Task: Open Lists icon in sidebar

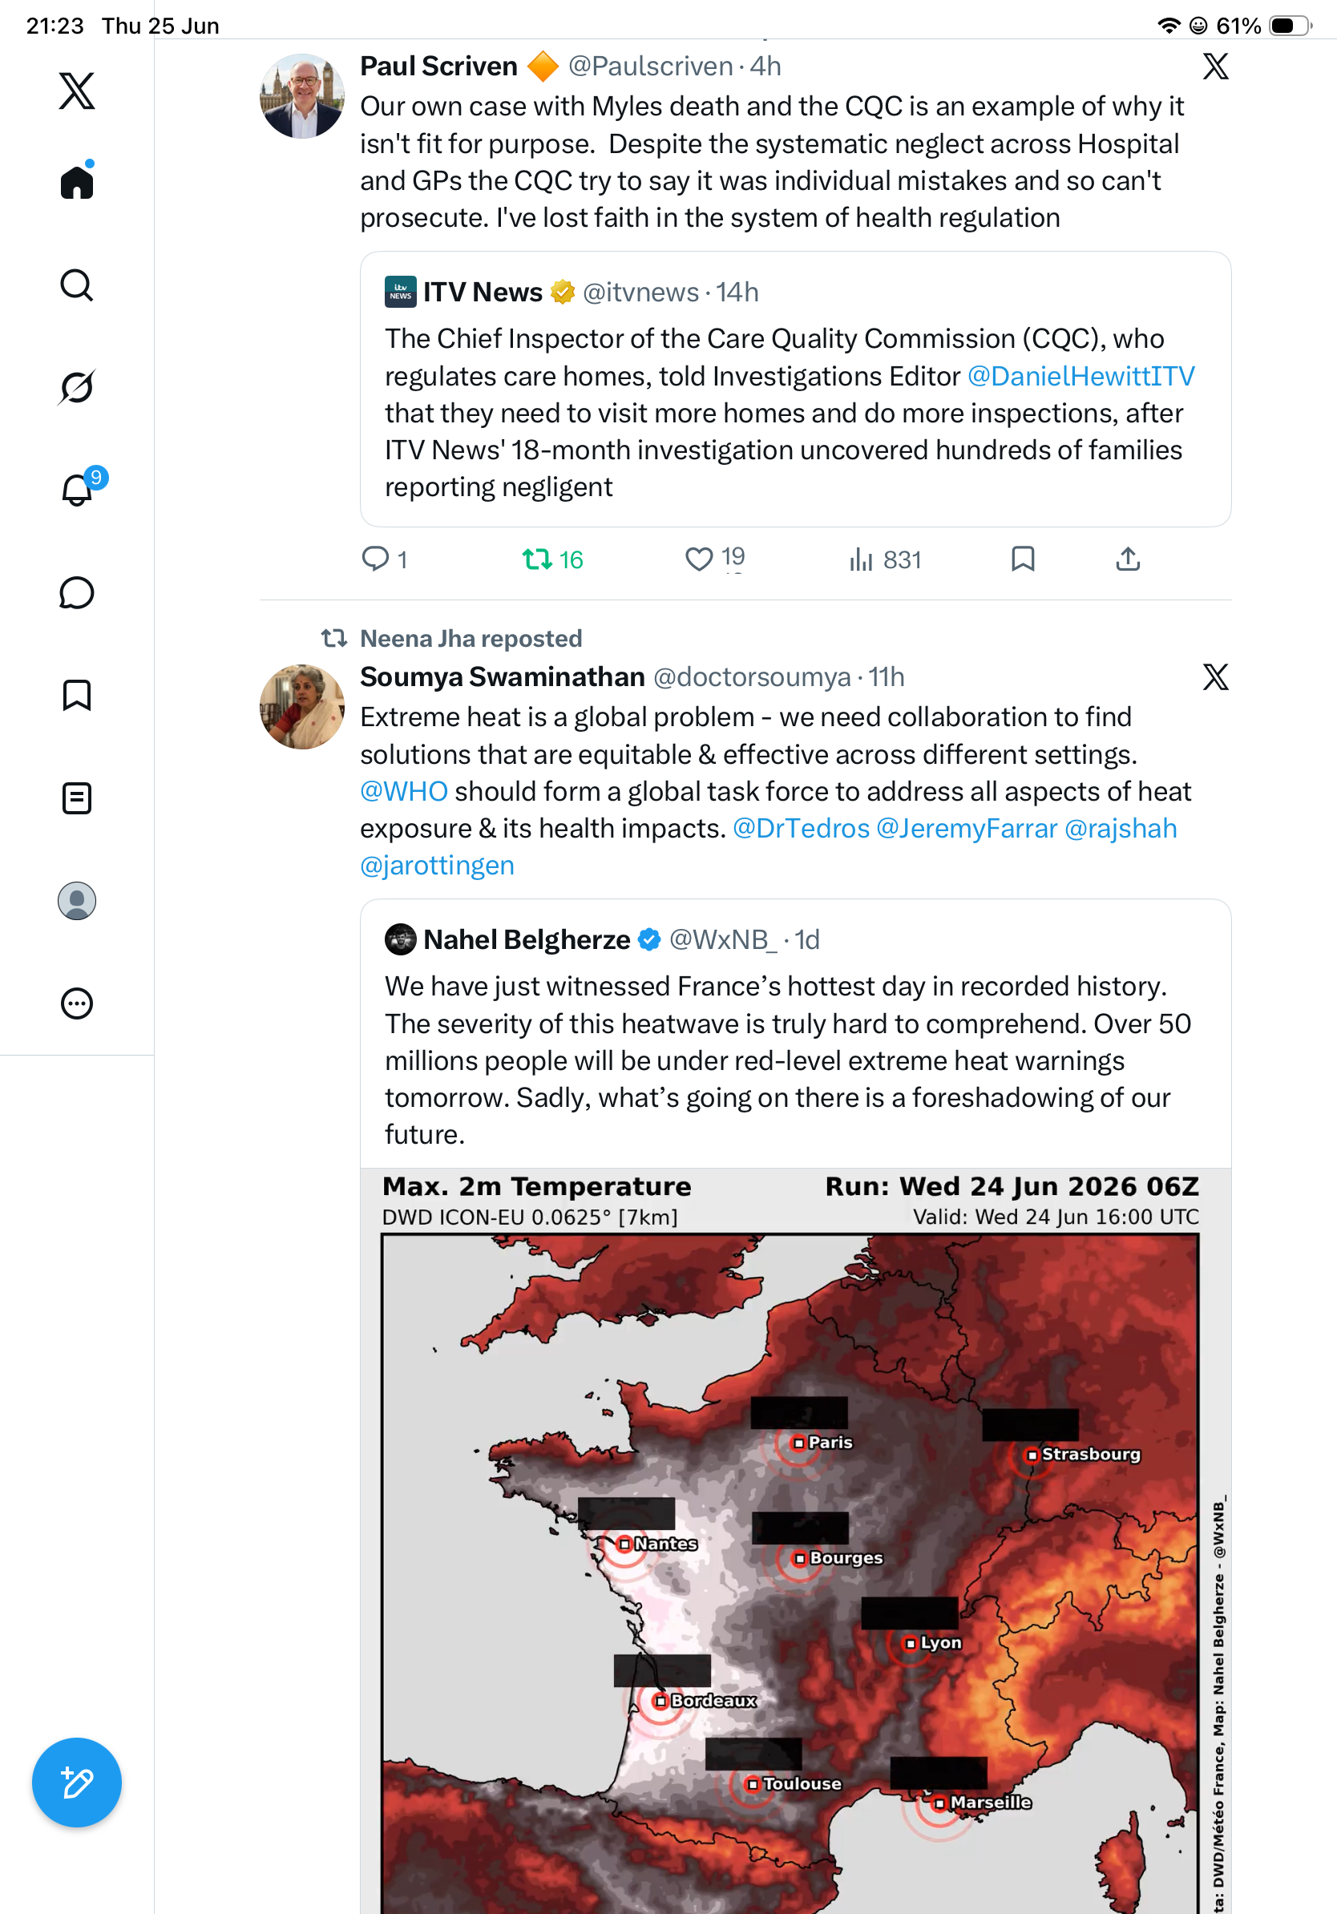Action: pyautogui.click(x=77, y=798)
